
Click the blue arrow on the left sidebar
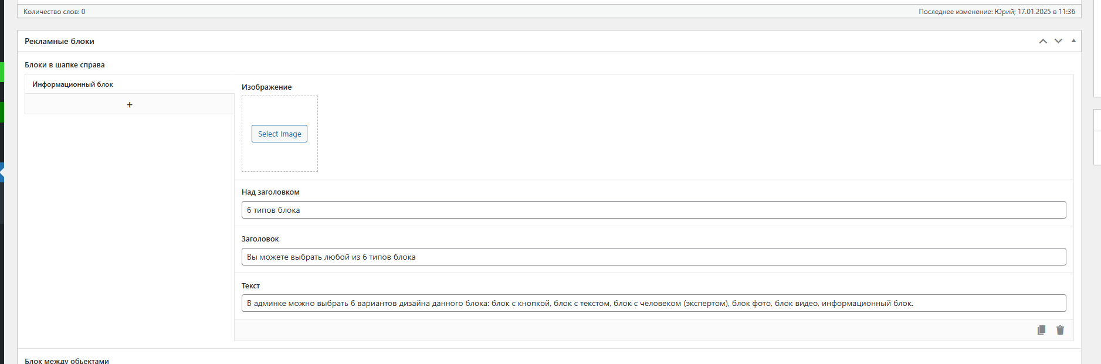tap(2, 172)
